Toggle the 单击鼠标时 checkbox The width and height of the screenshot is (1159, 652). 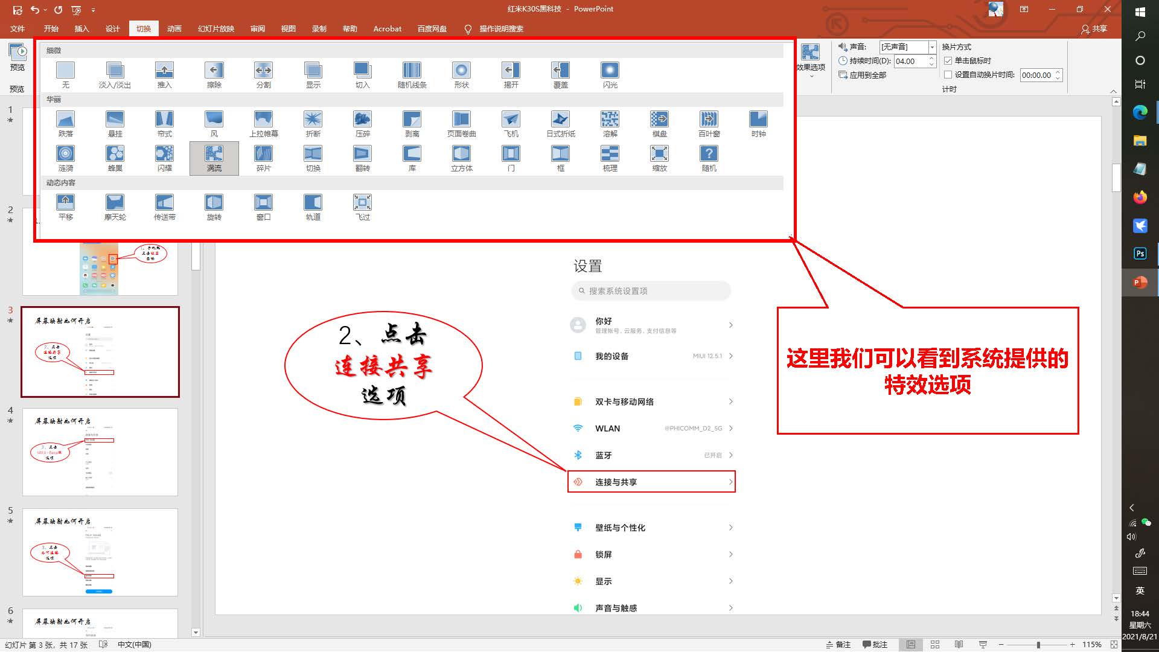(948, 61)
